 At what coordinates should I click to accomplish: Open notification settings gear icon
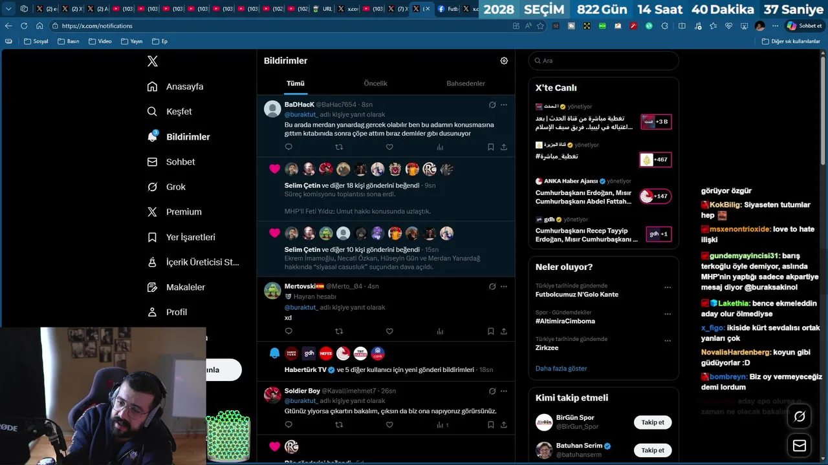[504, 61]
